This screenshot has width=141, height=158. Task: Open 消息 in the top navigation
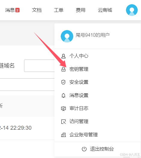coord(10,10)
